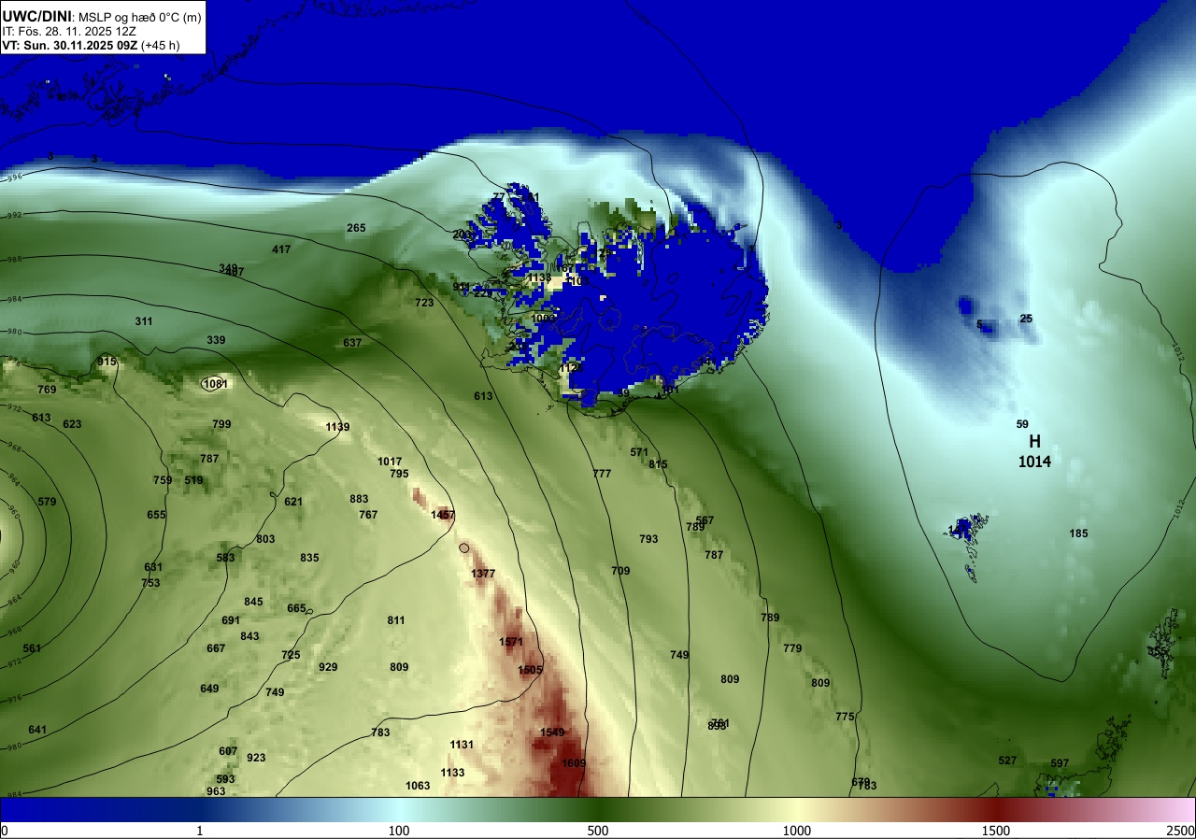This screenshot has height=839, width=1196.
Task: Click the 2500 label on the color scale
Action: click(1182, 831)
